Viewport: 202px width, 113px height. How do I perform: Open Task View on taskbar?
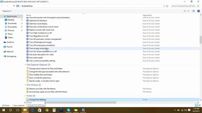coord(18,110)
